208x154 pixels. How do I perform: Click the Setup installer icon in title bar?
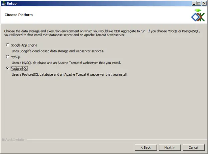4,4
